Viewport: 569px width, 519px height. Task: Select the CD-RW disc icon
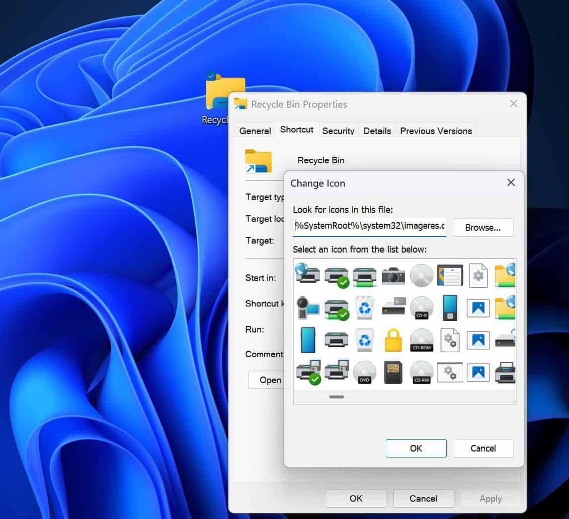pos(422,372)
